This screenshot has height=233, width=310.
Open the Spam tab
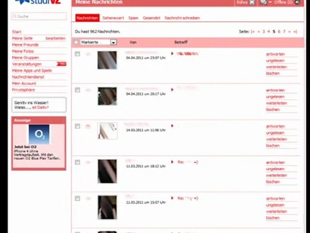[133, 18]
